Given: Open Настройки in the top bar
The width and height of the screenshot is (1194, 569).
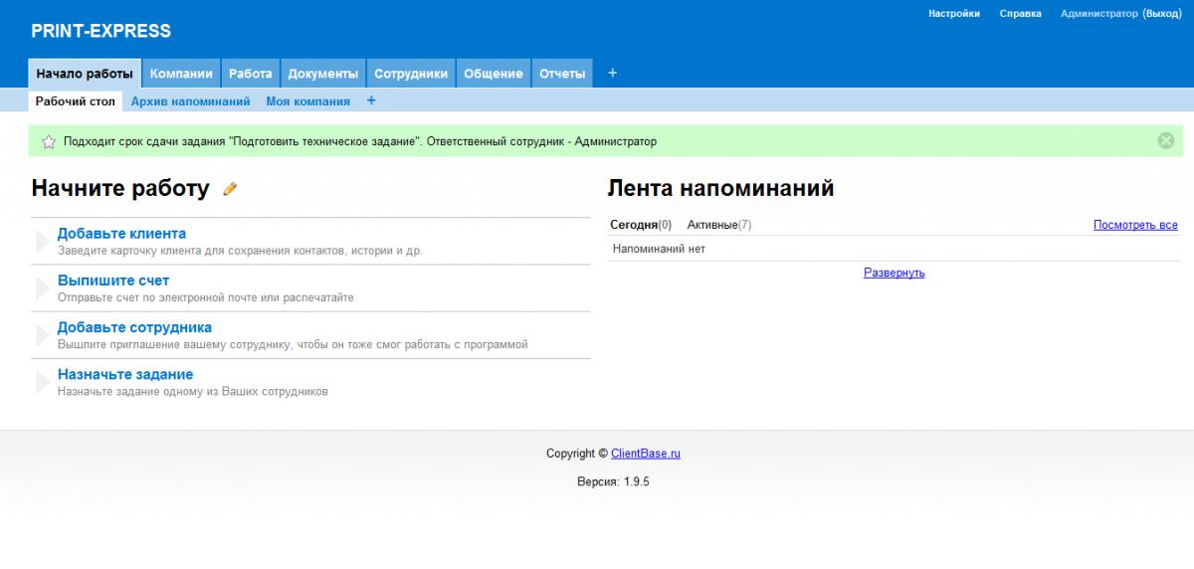Looking at the screenshot, I should pyautogui.click(x=953, y=14).
